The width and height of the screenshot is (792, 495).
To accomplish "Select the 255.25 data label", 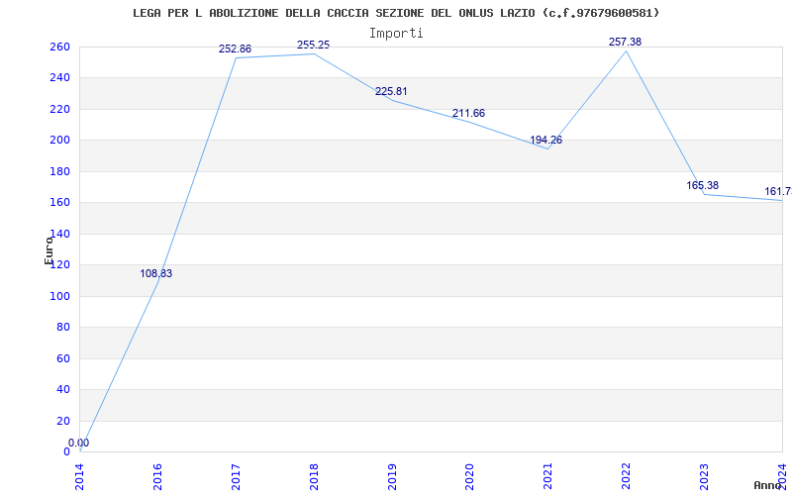I will click(313, 45).
